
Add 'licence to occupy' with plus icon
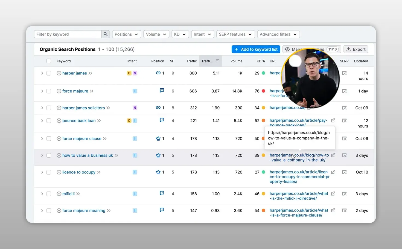click(59, 172)
